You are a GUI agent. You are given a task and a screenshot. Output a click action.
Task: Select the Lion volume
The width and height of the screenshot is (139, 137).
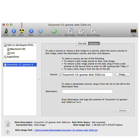click(x=20, y=53)
